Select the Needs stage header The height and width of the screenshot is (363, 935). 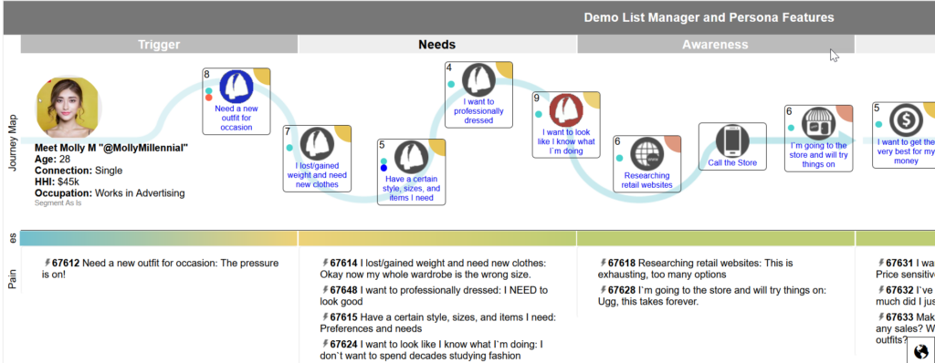(x=437, y=45)
